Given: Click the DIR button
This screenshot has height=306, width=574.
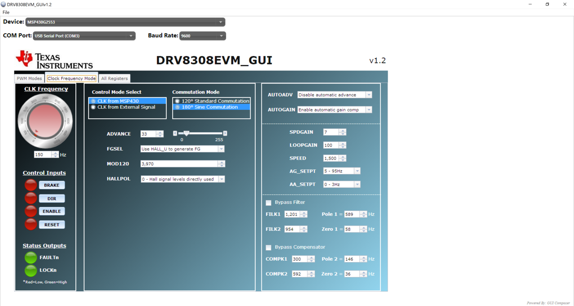Looking at the screenshot, I should point(52,198).
